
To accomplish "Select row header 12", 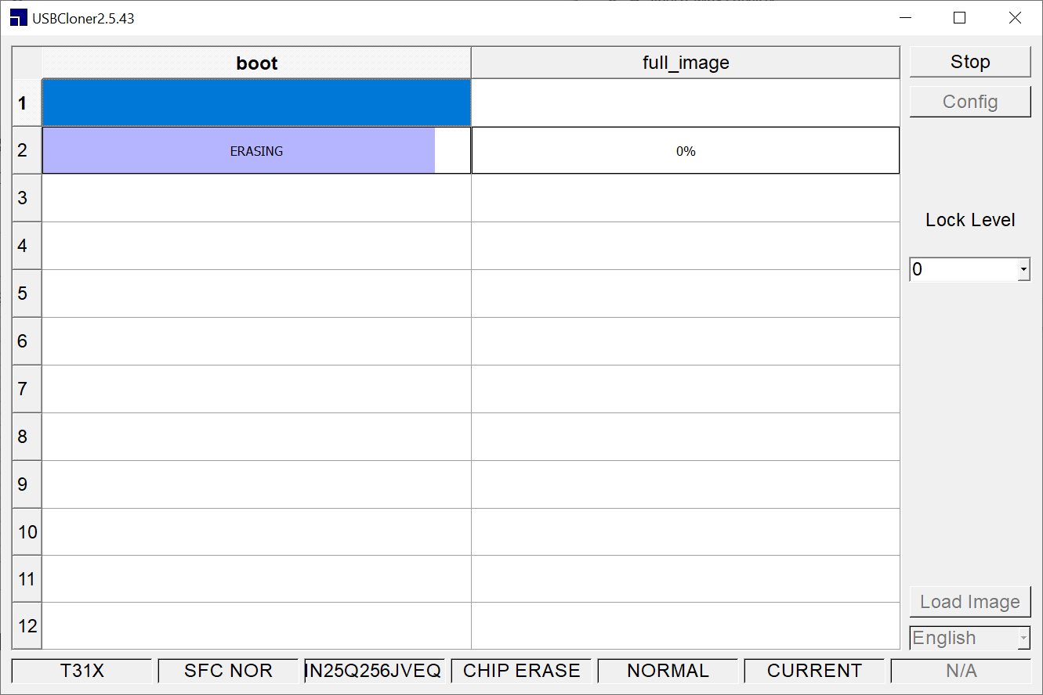I will [x=27, y=626].
